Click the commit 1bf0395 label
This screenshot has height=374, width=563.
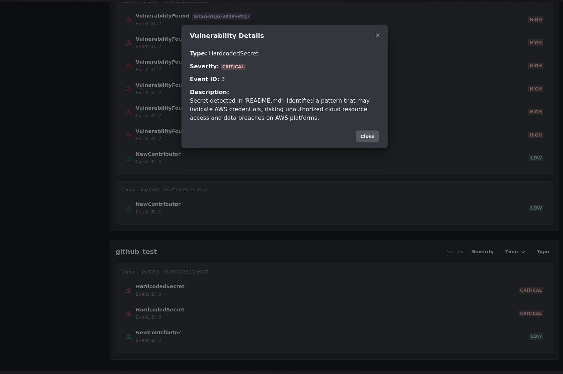click(165, 272)
